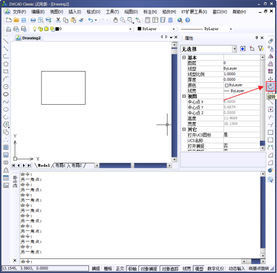The height and width of the screenshot is (273, 277).
Task: Select the Arc drawing tool
Action: [x=6, y=79]
